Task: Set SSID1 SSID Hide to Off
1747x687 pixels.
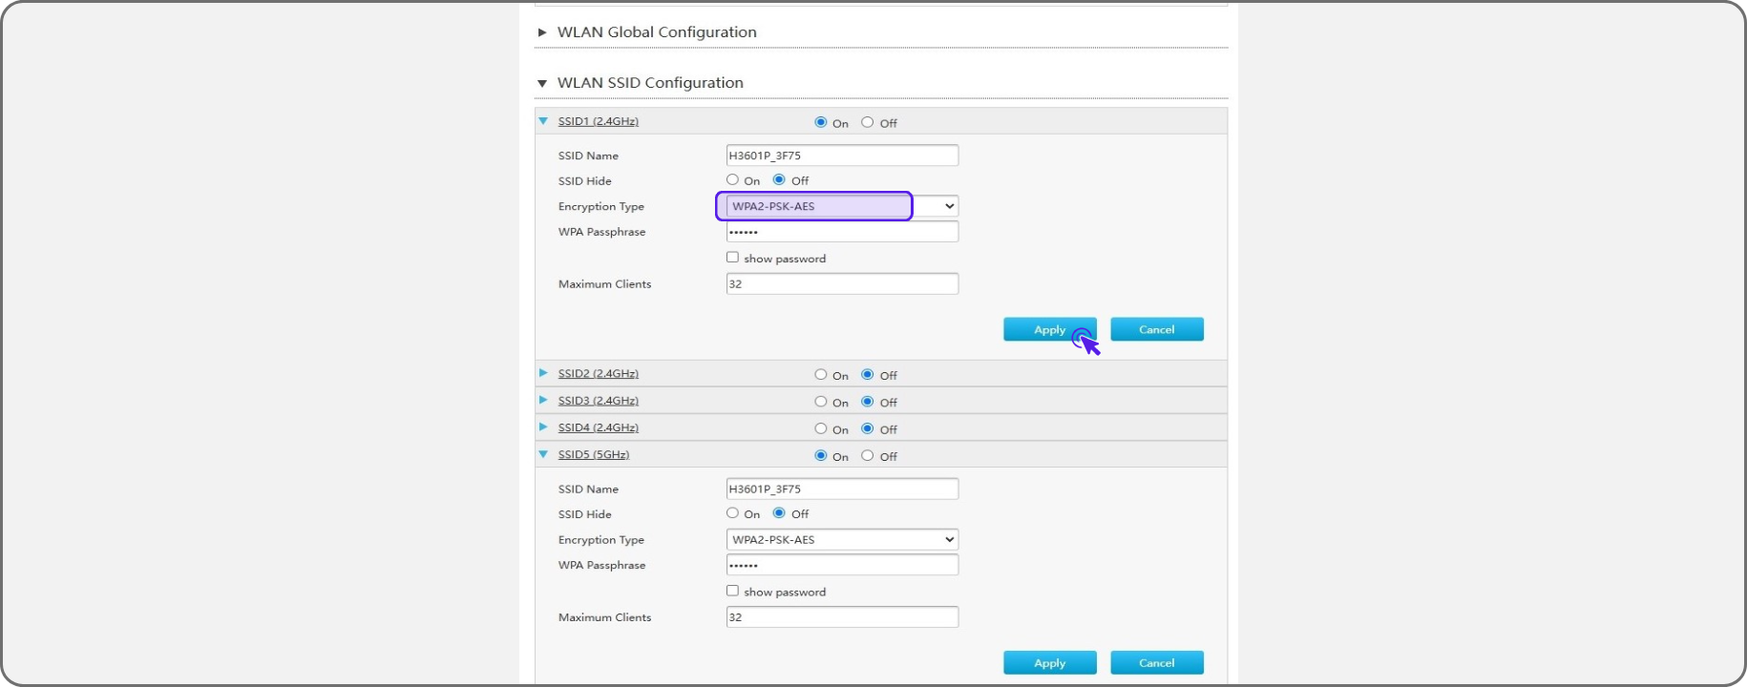Action: (779, 179)
